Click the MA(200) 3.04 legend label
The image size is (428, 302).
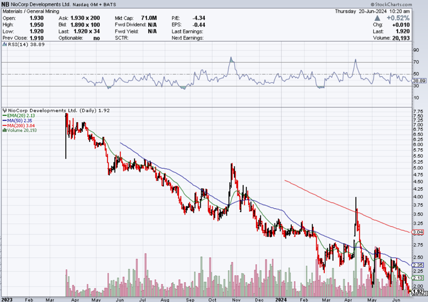click(21, 126)
